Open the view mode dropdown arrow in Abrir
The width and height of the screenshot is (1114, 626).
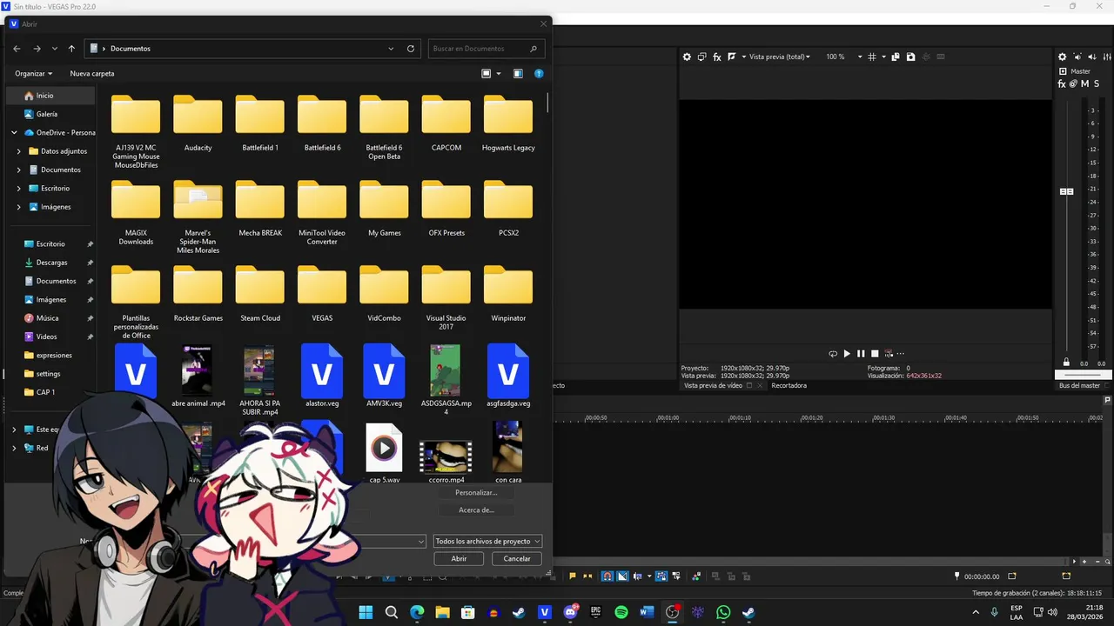coord(499,74)
